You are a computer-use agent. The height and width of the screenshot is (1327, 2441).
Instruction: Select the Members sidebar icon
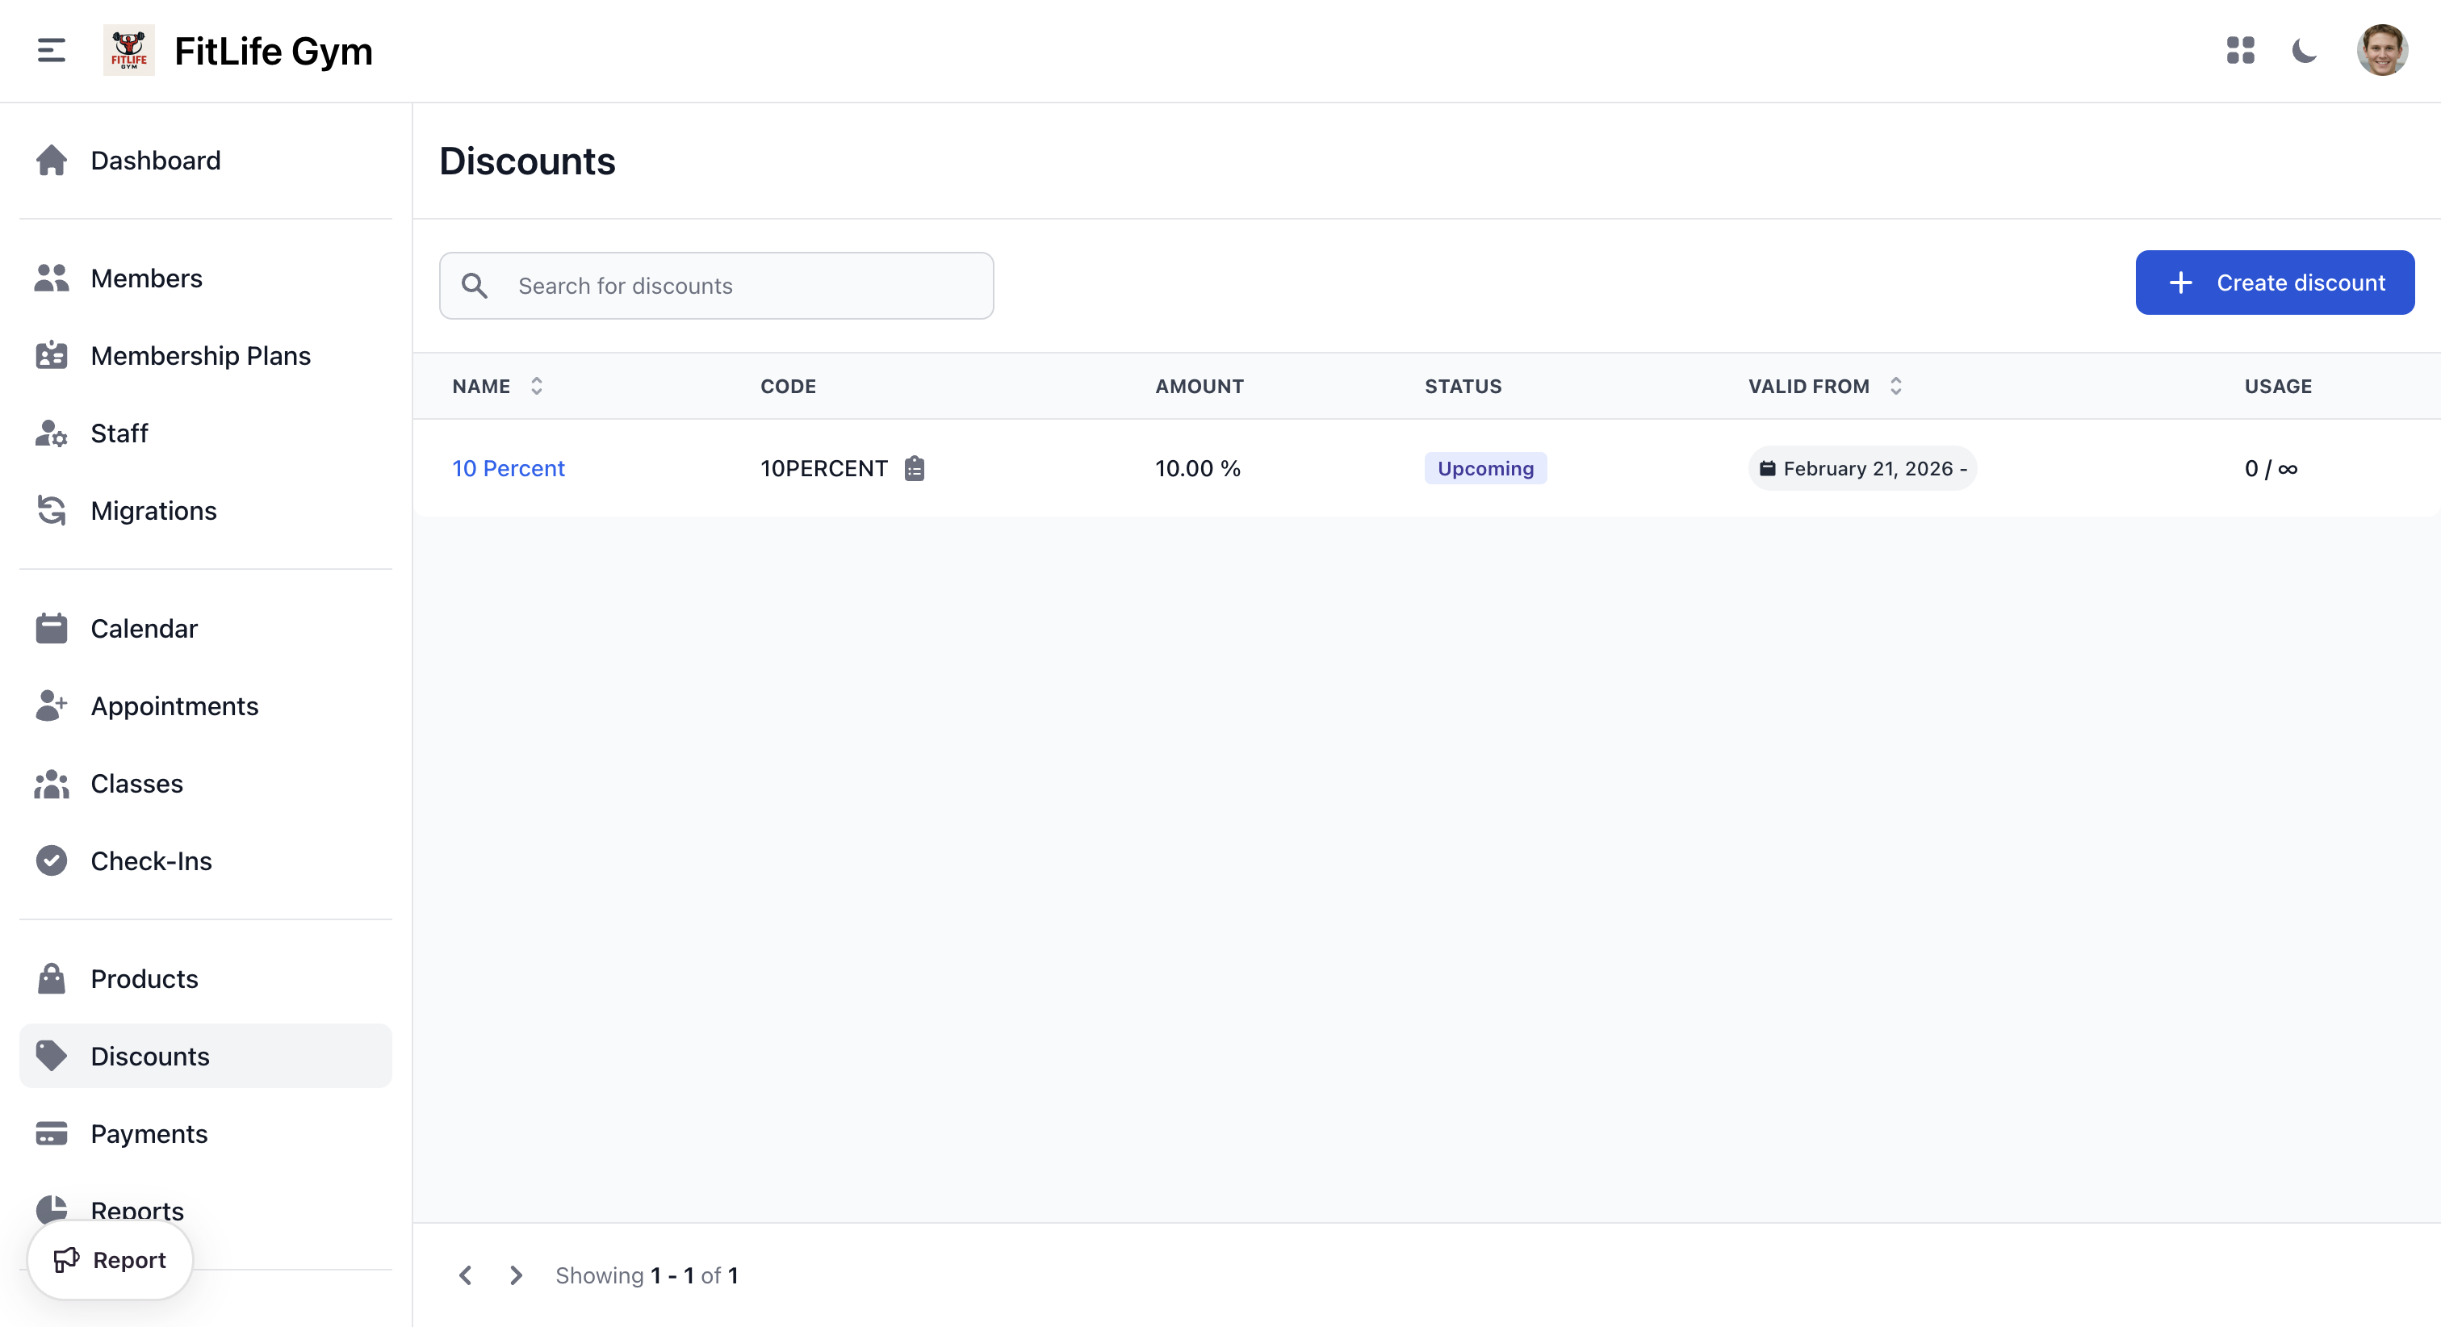[51, 277]
